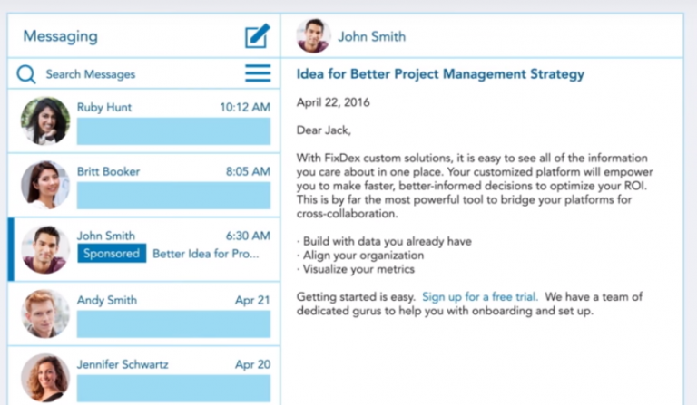Viewport: 697px width, 405px height.
Task: Click the April 22, 2016 date
Action: (333, 102)
